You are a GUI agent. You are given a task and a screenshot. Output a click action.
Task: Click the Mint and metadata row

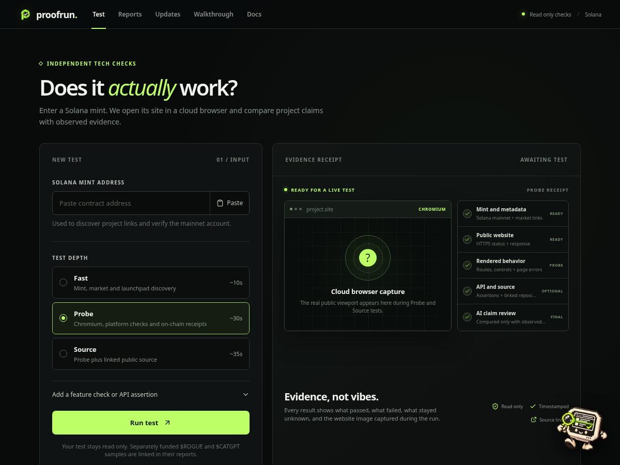point(513,213)
